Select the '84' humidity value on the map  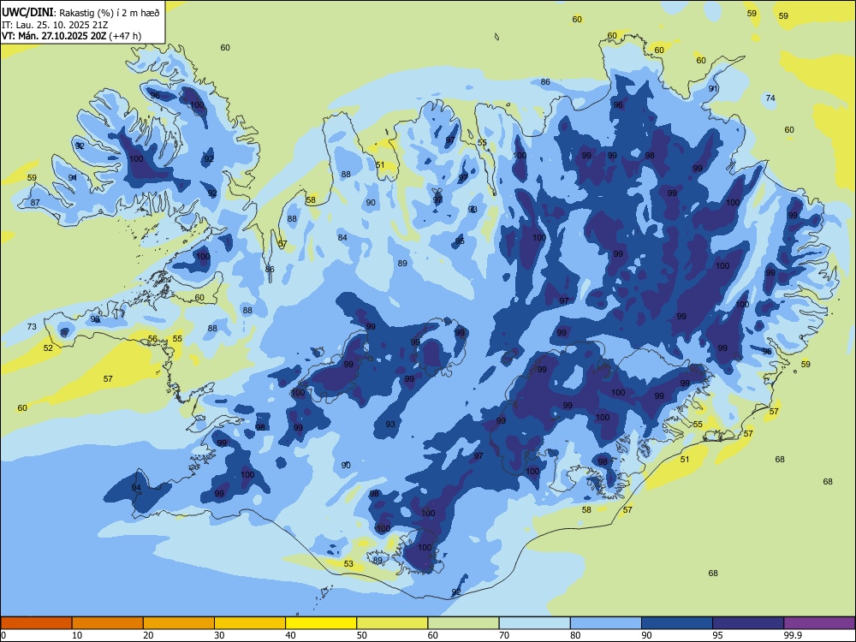coord(342,237)
